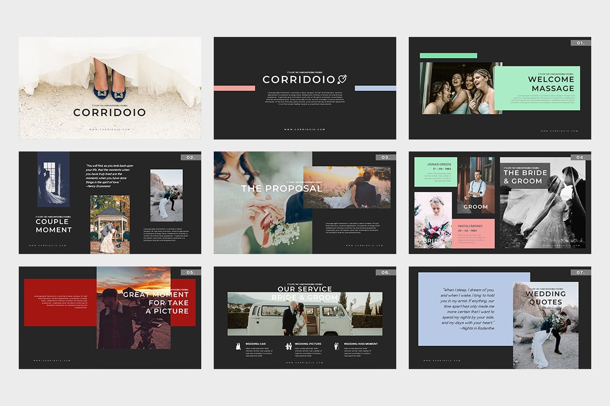
Task: Select the white van wedding photo
Action: click(x=304, y=313)
